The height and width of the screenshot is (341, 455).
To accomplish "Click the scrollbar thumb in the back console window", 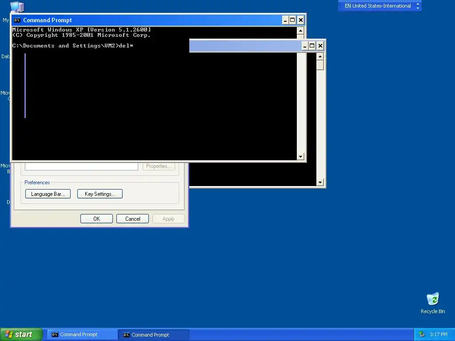I will coord(320,65).
